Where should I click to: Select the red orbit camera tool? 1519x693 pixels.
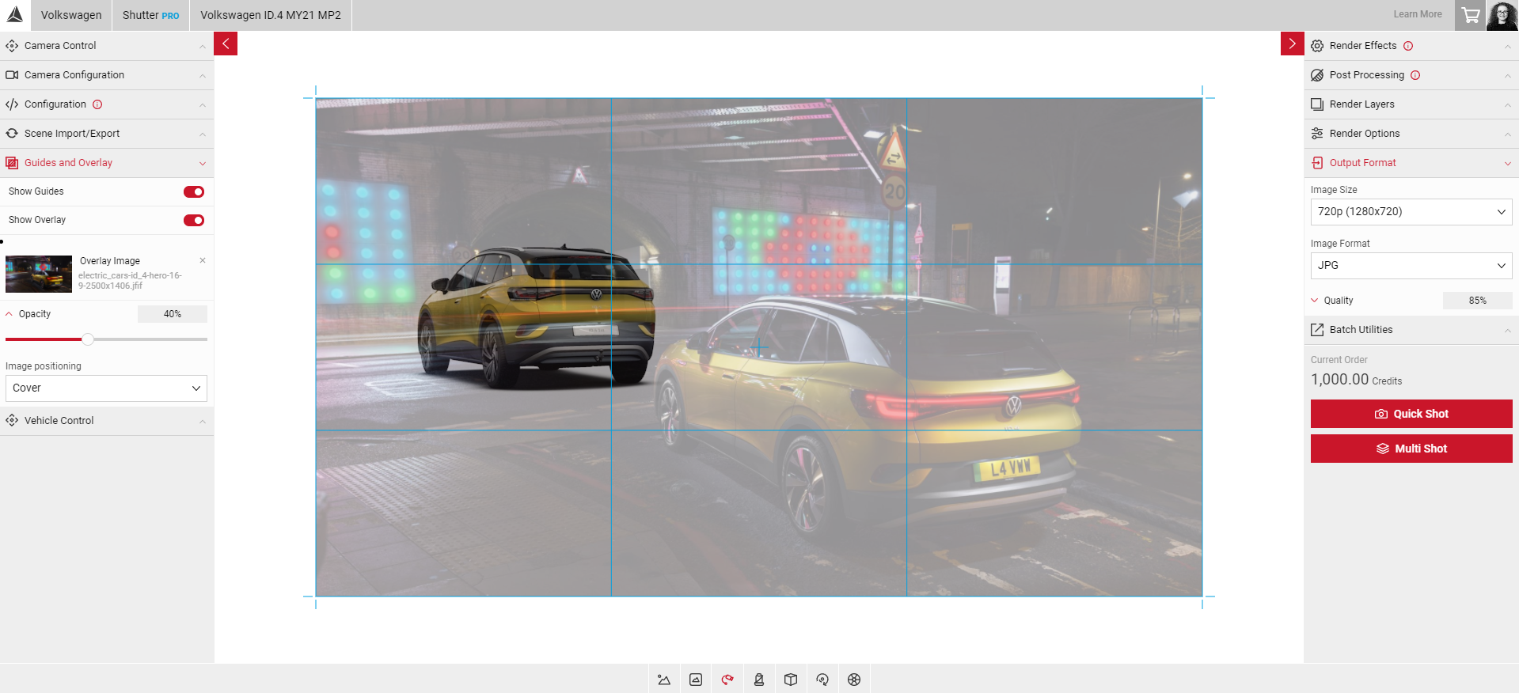click(x=727, y=680)
